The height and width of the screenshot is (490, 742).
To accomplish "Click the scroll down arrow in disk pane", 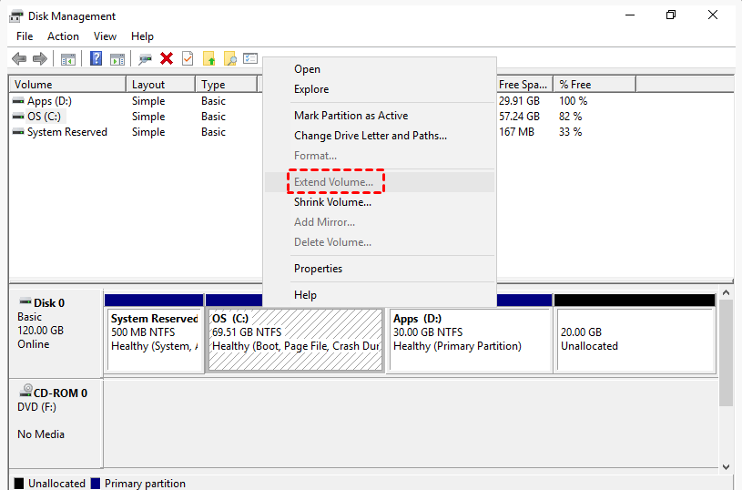I will pyautogui.click(x=726, y=466).
